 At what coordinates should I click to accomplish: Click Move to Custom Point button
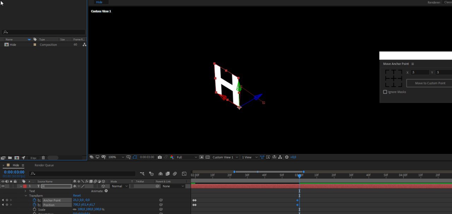point(430,83)
